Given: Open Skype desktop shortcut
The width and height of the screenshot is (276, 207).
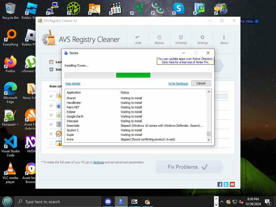Looking at the screenshot, I should coord(179,8).
